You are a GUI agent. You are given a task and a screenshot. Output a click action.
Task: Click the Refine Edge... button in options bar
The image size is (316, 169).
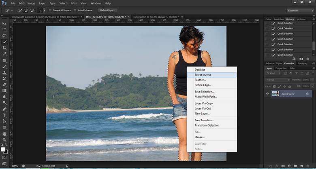[107, 10]
